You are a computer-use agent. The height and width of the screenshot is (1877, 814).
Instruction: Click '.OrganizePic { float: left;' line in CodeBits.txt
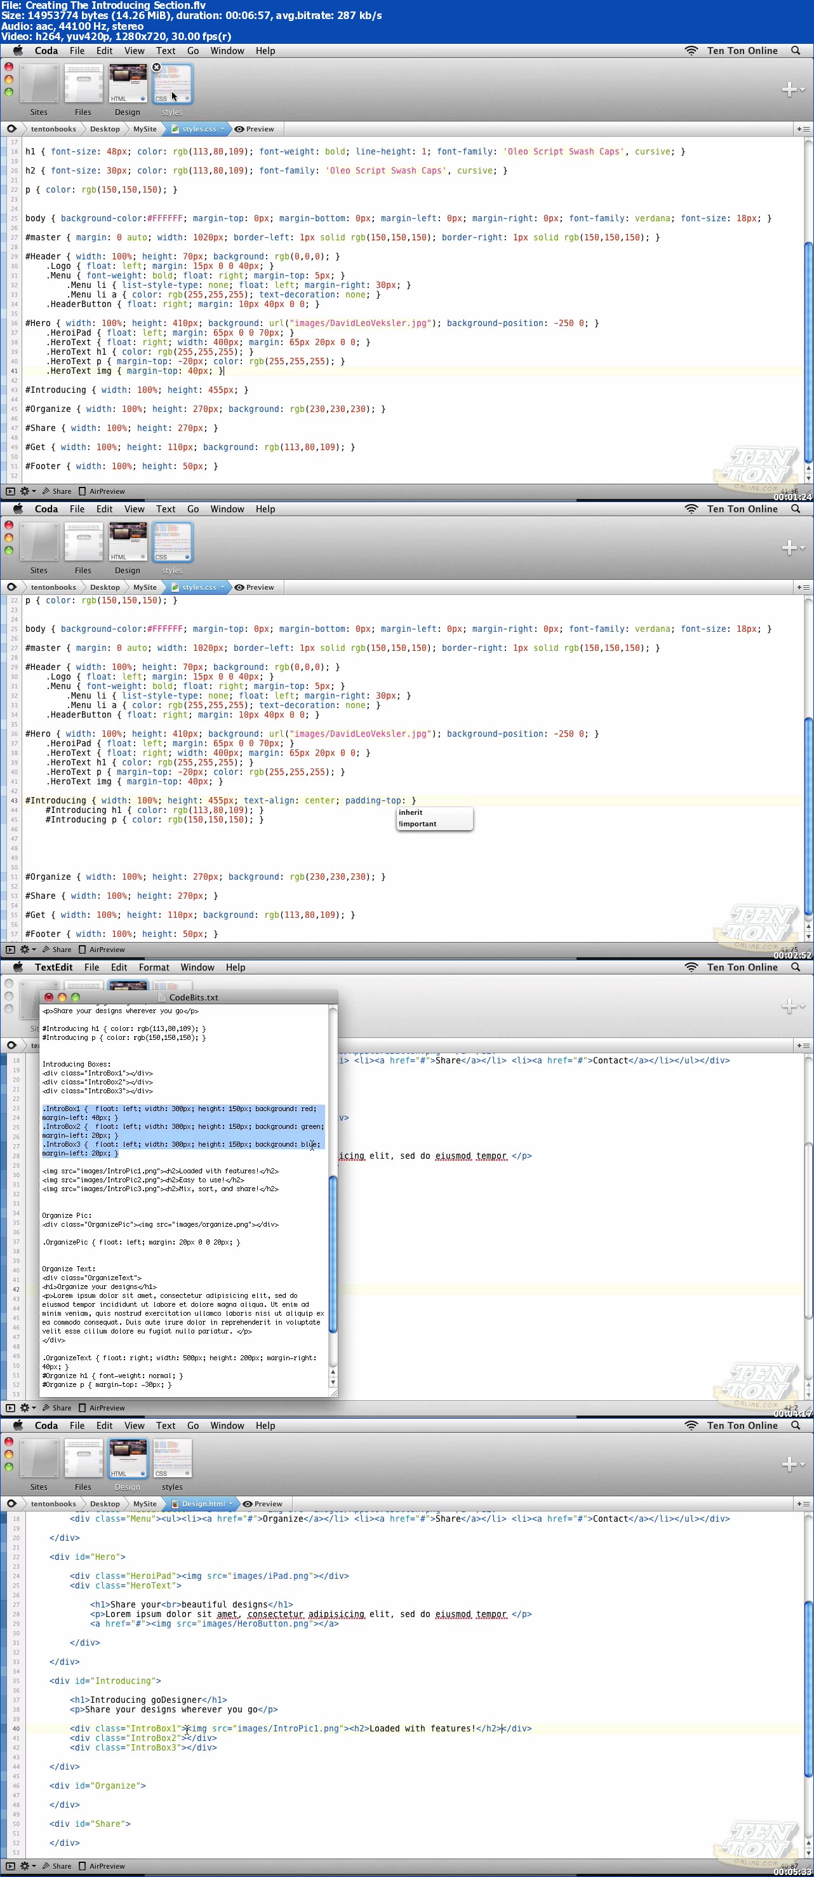click(140, 1243)
